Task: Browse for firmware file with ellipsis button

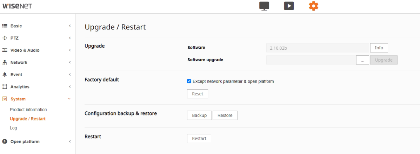Action: click(x=362, y=60)
